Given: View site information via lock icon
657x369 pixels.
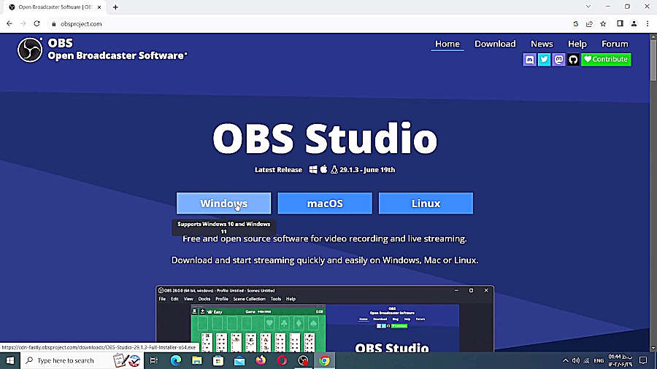Looking at the screenshot, I should point(53,24).
